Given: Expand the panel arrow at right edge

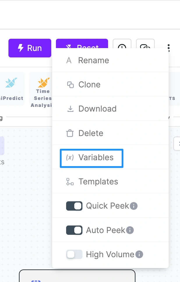Looking at the screenshot, I should (177, 144).
